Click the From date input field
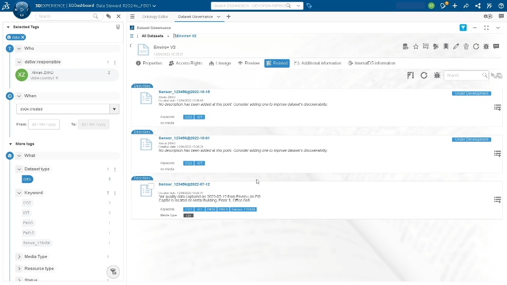The image size is (507, 285). (x=44, y=124)
